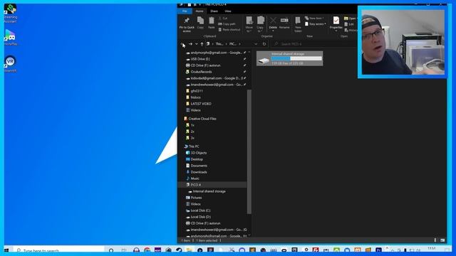Open the New item dropdown
Screen dimensions: 456x256
[314, 18]
